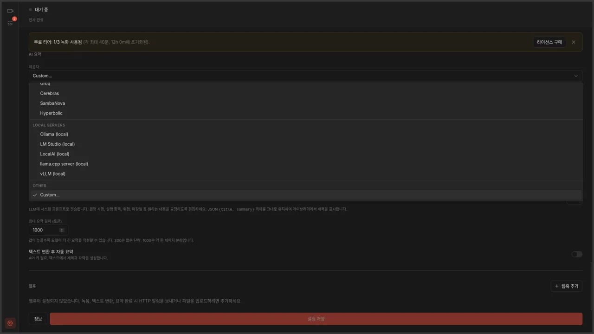Dismiss the free tier banner with X
The width and height of the screenshot is (594, 334).
point(574,42)
